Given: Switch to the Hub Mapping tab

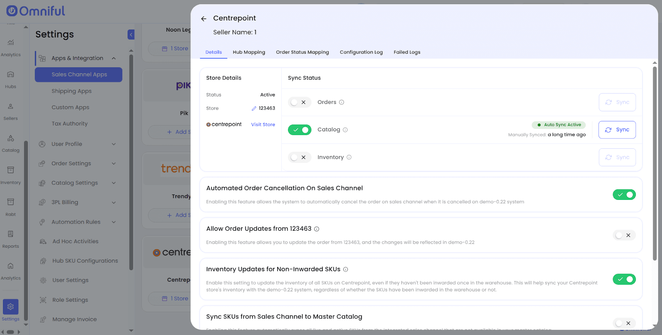Looking at the screenshot, I should 249,52.
